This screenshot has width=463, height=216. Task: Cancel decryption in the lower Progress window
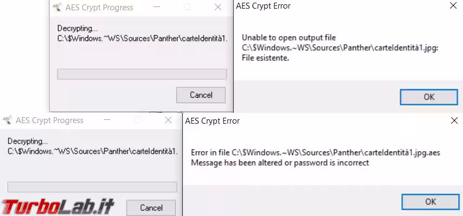[151, 208]
